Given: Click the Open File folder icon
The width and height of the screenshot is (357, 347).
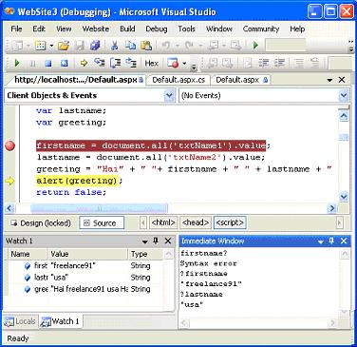Looking at the screenshot, I should pyautogui.click(x=64, y=46).
